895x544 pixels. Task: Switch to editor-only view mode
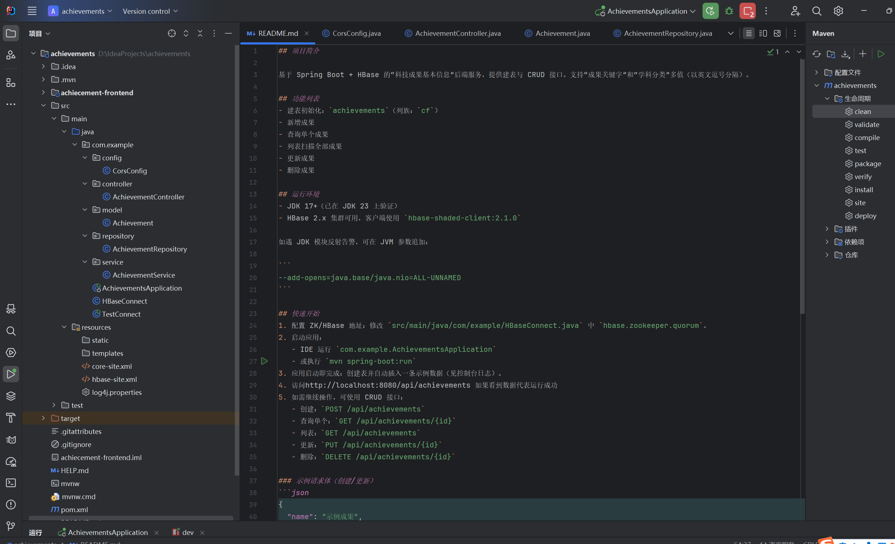pos(749,33)
